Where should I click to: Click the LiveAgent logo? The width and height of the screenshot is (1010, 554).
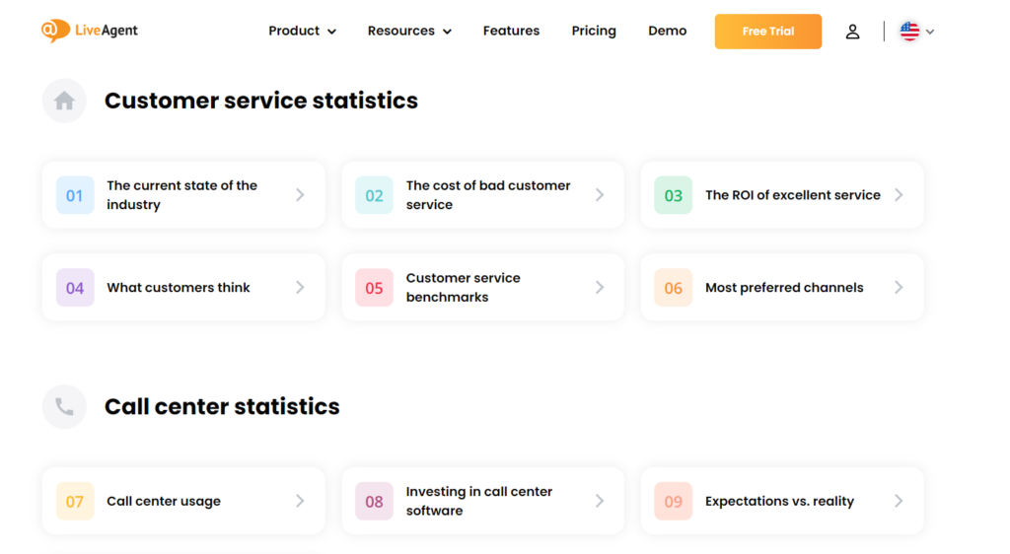(90, 31)
